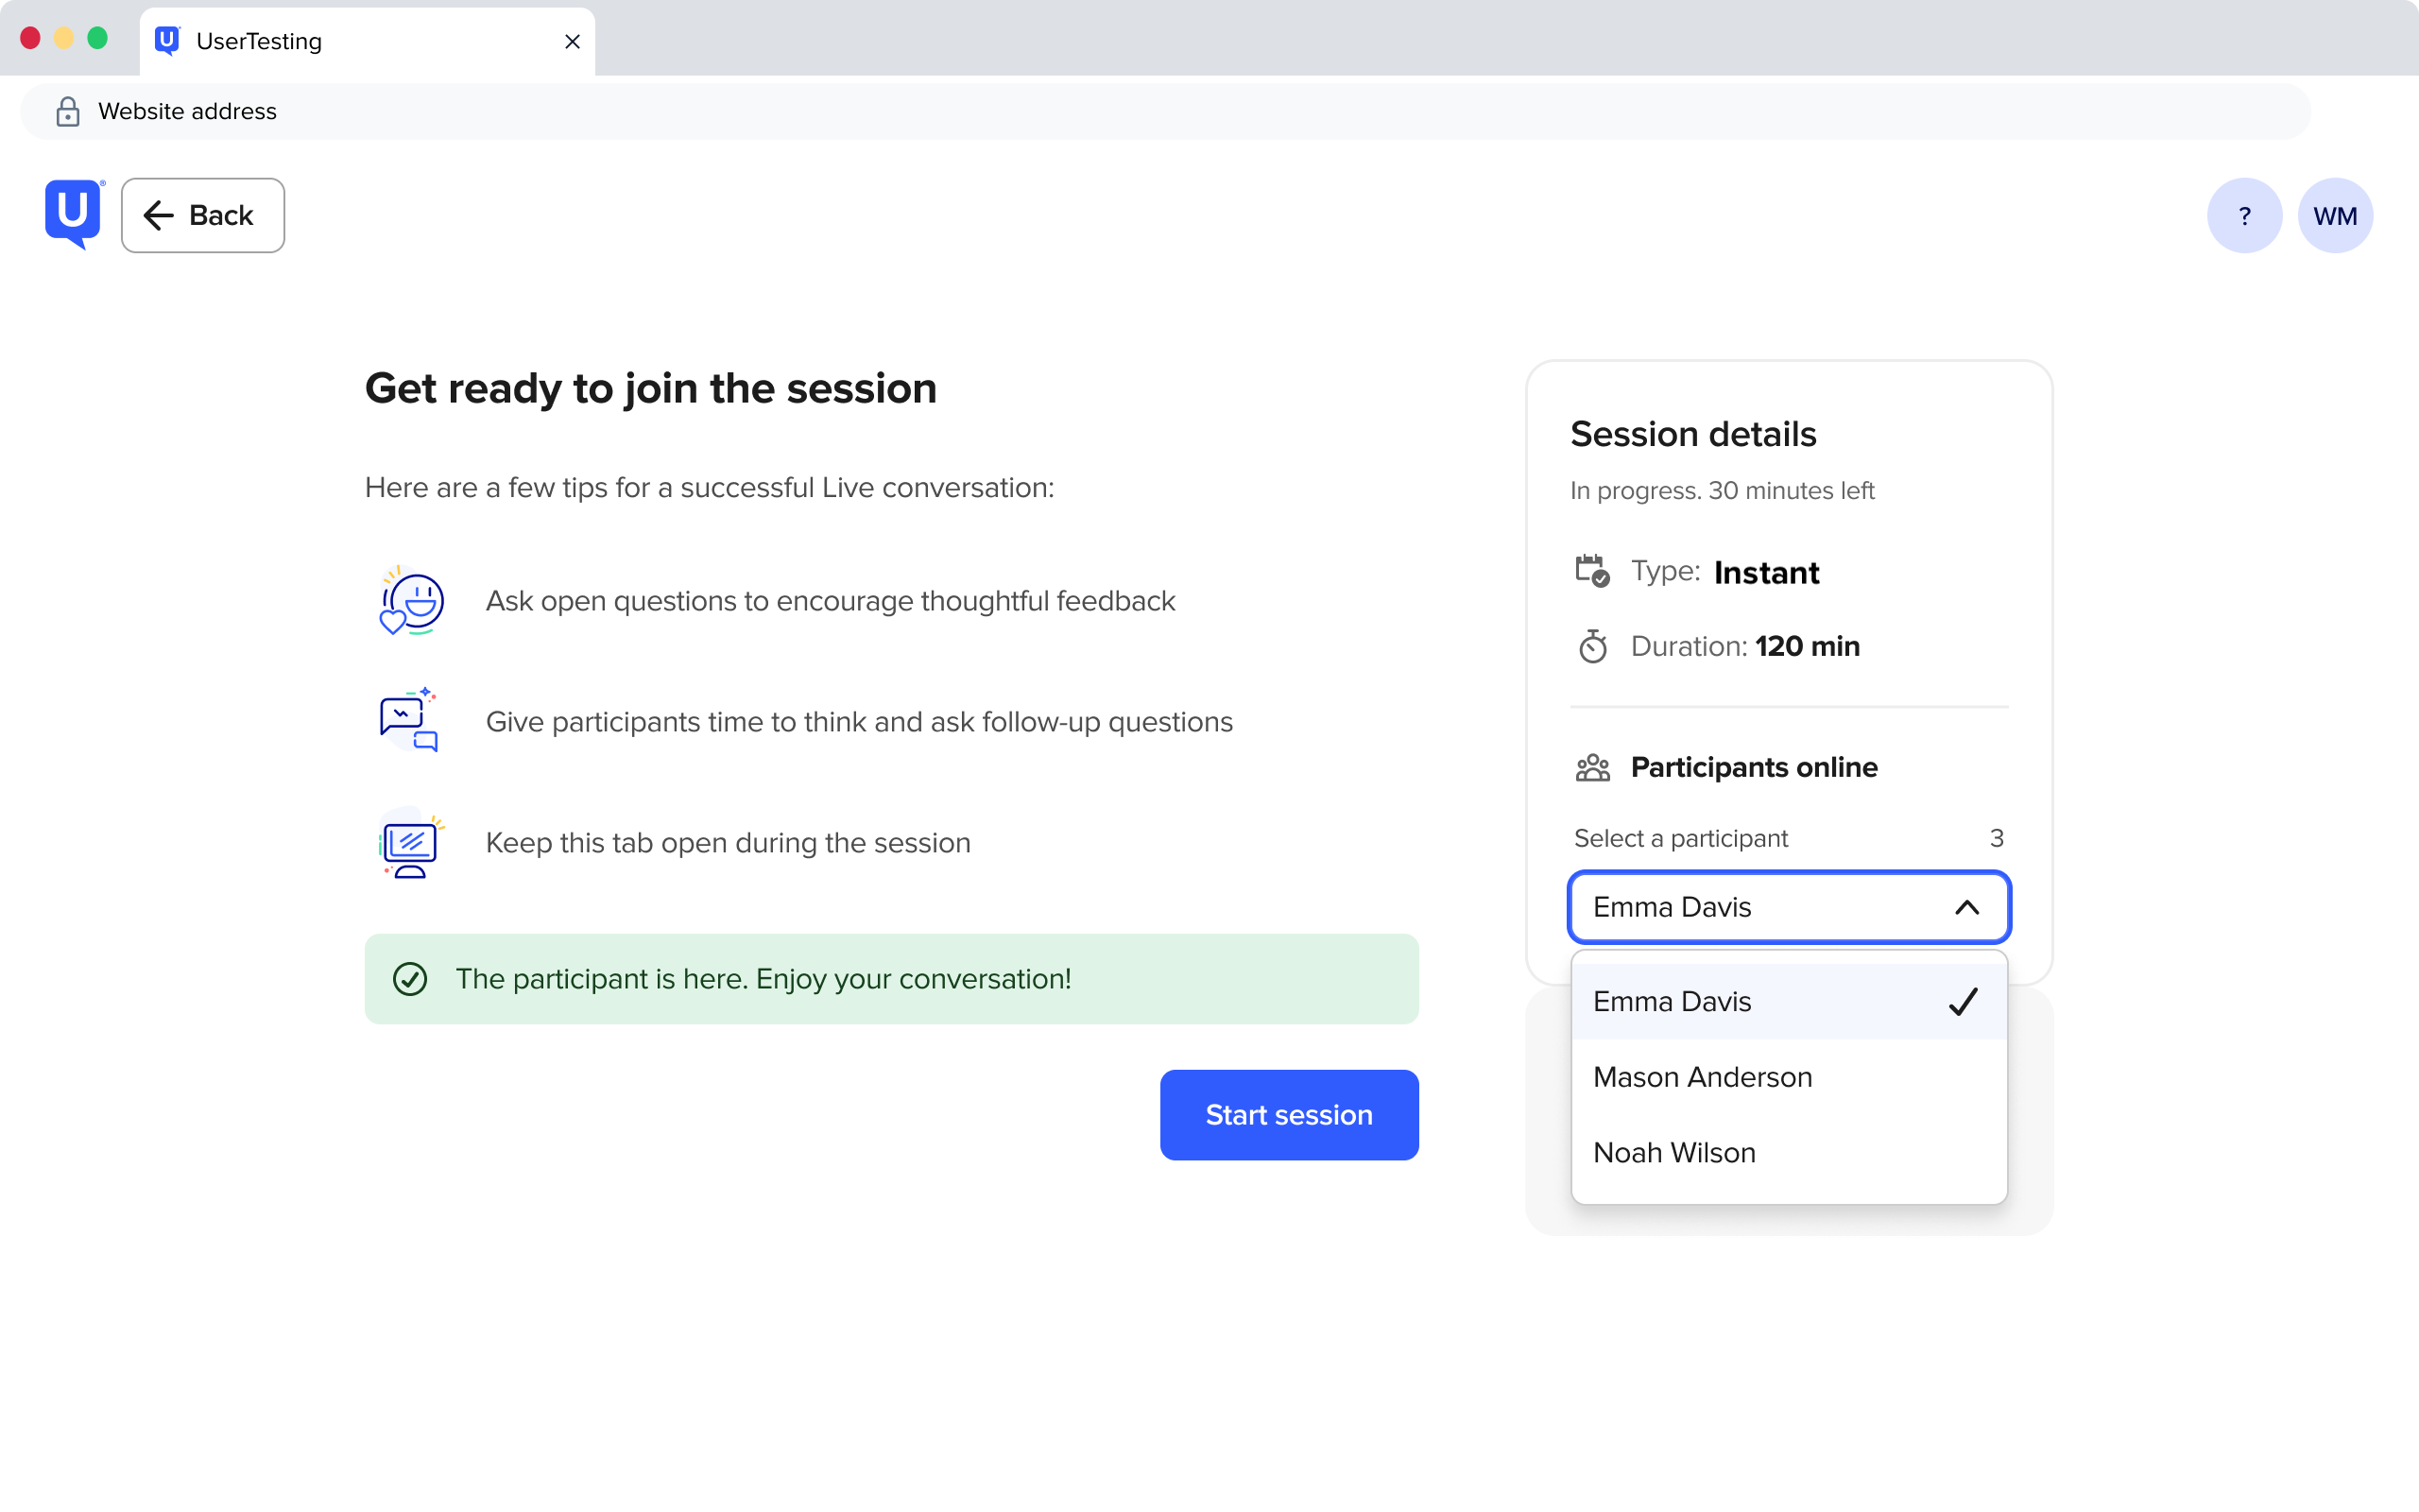The height and width of the screenshot is (1512, 2419).
Task: Click the green checkmark success icon
Action: click(x=410, y=979)
